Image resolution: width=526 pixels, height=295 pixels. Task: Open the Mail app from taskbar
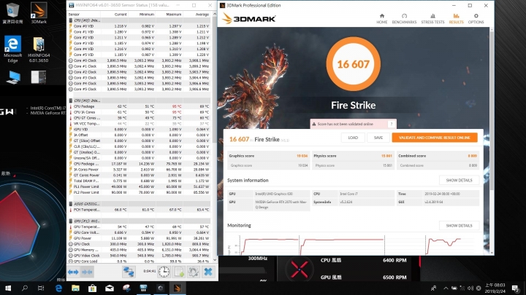tap(110, 288)
